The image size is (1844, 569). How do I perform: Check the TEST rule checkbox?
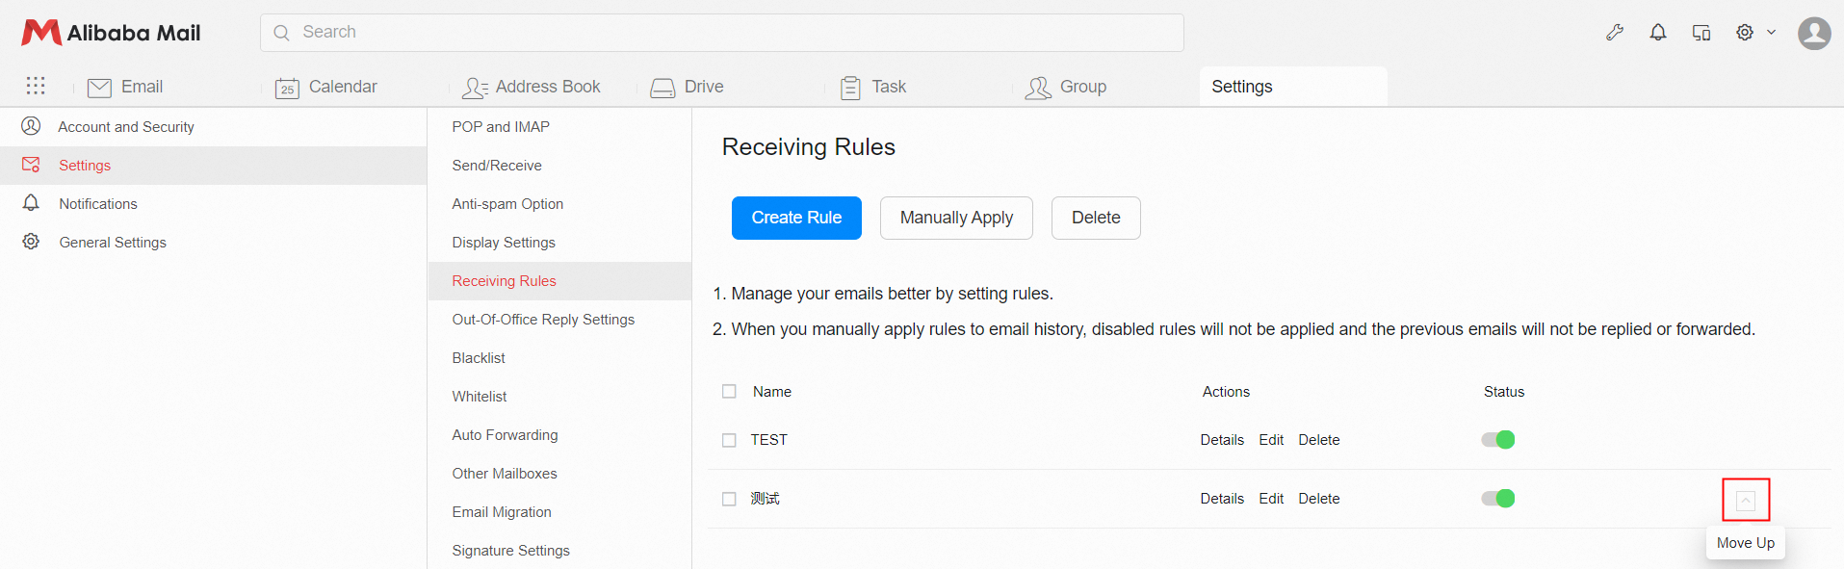729,440
